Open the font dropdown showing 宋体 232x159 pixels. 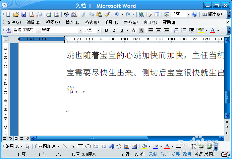(80, 30)
